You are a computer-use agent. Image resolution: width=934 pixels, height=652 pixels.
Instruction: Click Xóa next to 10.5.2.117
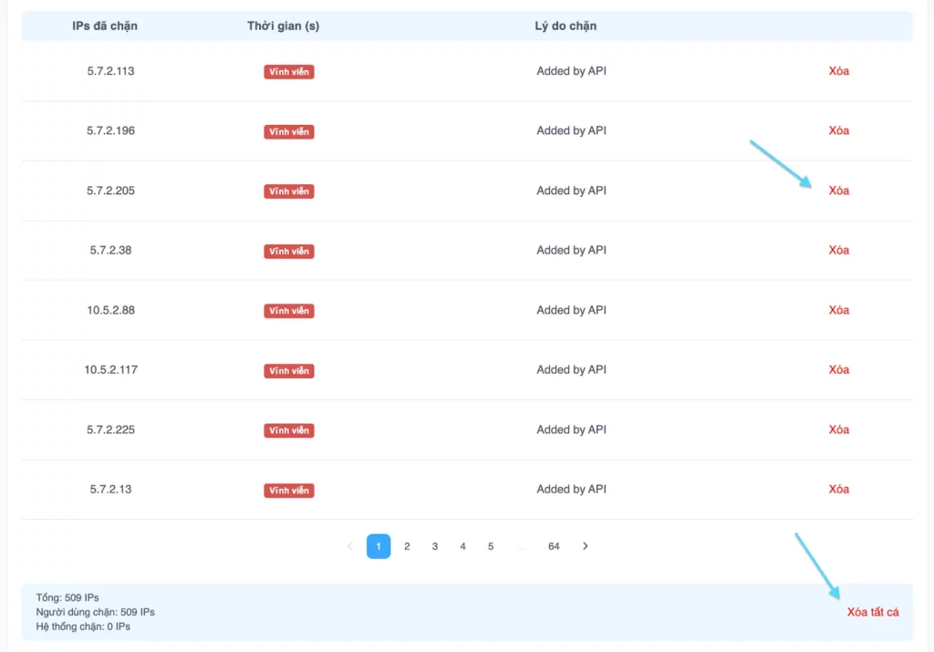pos(838,369)
